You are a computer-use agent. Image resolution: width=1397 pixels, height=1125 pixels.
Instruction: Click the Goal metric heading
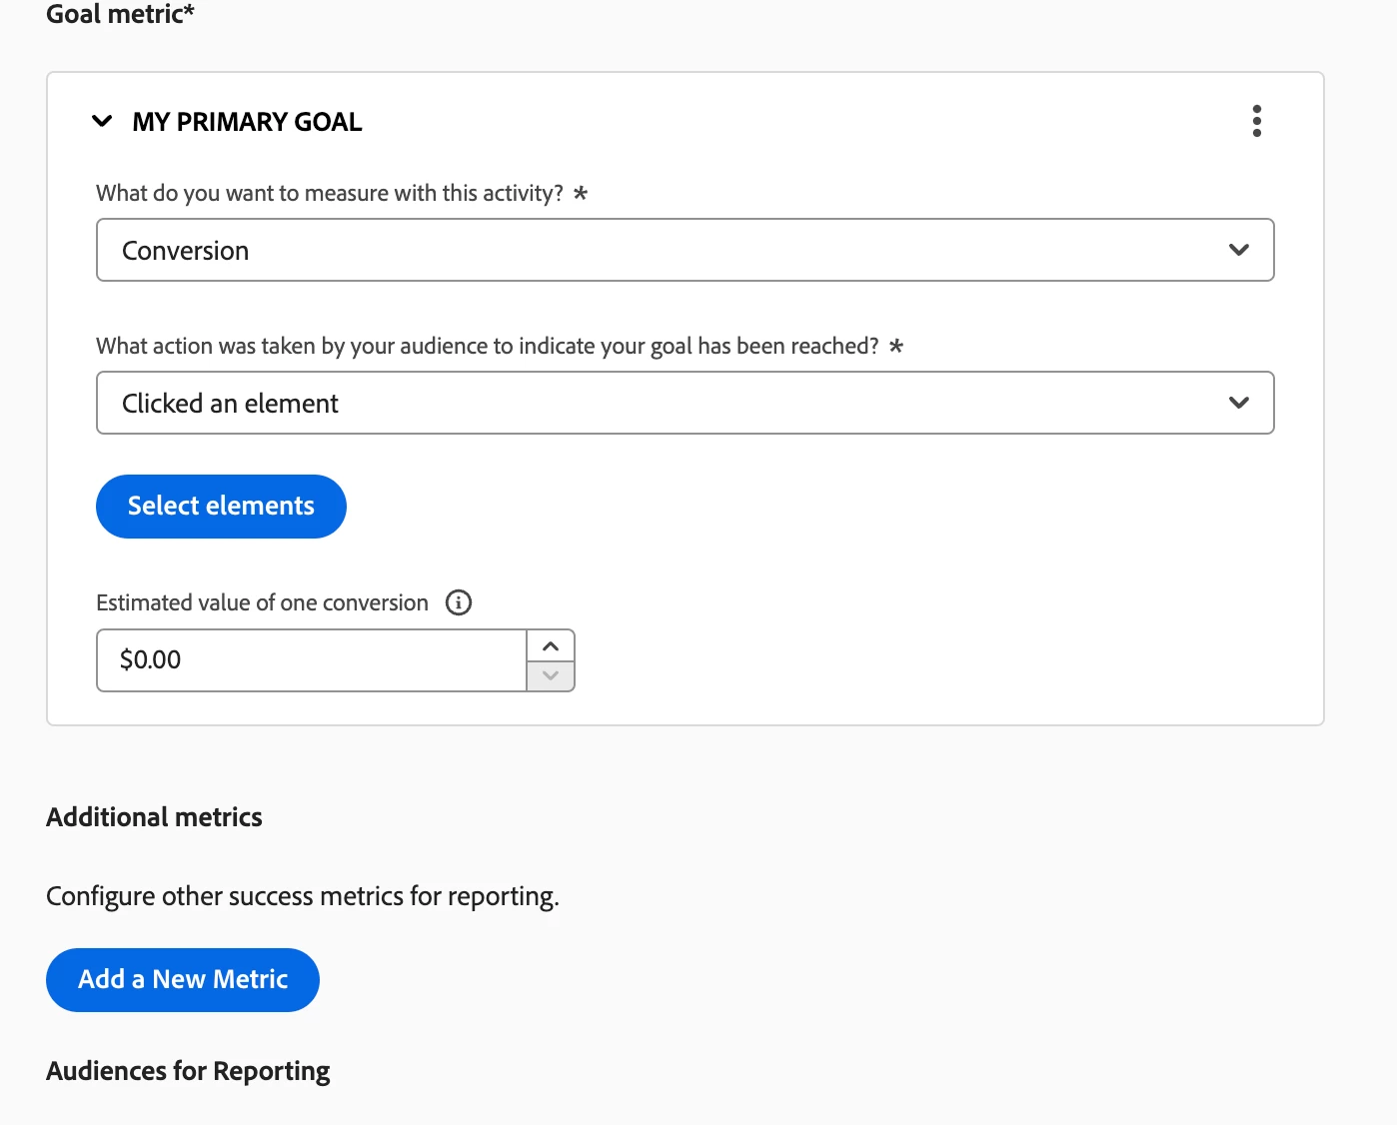tap(120, 14)
